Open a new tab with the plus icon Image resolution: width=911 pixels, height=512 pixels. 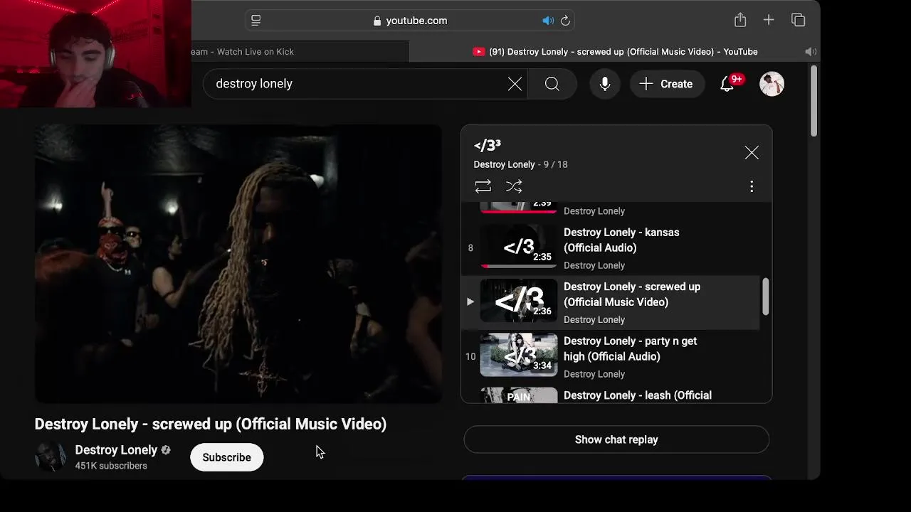[x=769, y=20]
